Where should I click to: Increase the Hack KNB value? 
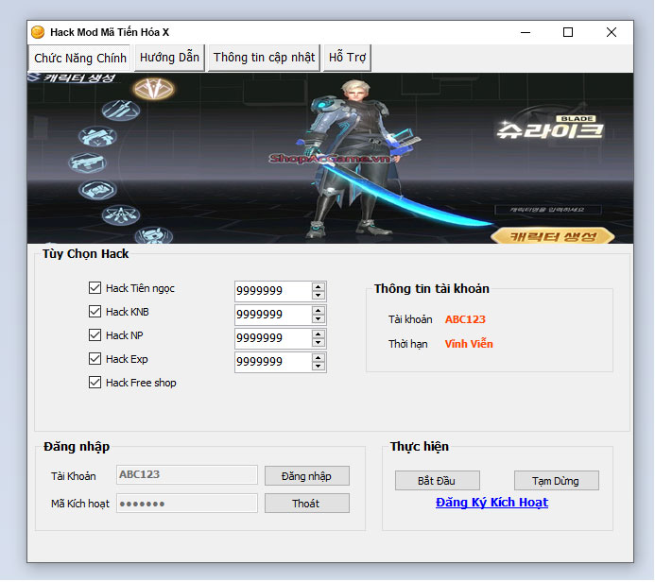click(x=319, y=311)
